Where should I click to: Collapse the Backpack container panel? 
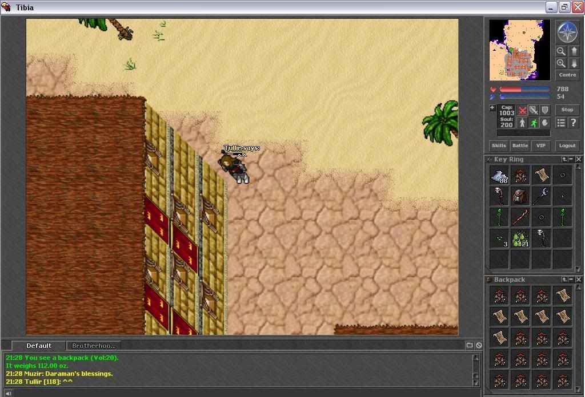(x=571, y=279)
